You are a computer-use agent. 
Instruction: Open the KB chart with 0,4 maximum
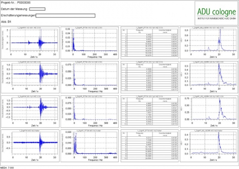click(x=209, y=146)
